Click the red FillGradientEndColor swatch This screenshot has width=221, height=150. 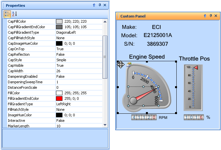pyautogui.click(x=59, y=98)
